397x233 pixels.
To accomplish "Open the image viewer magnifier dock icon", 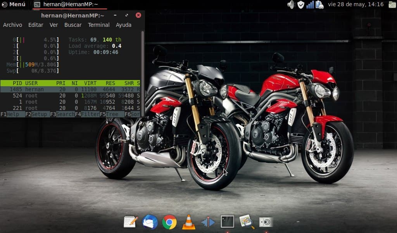I will (x=247, y=222).
